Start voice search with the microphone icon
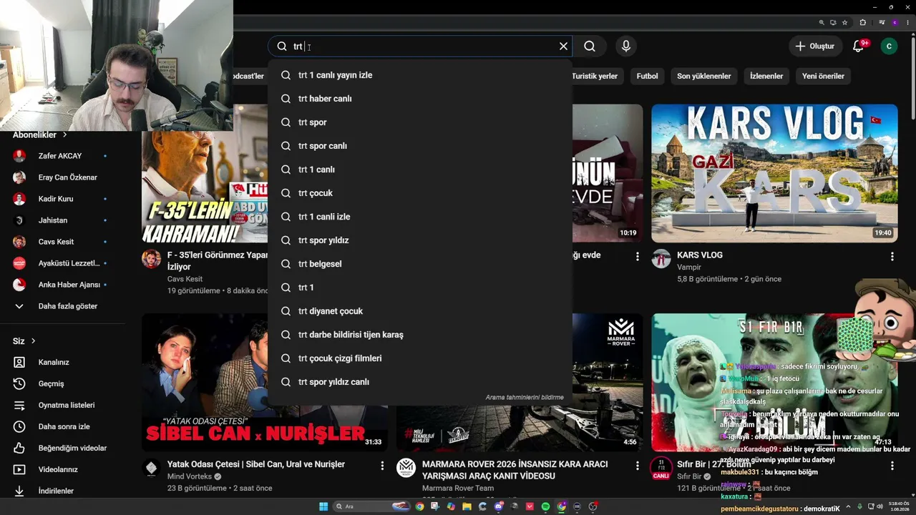This screenshot has height=515, width=916. tap(626, 46)
